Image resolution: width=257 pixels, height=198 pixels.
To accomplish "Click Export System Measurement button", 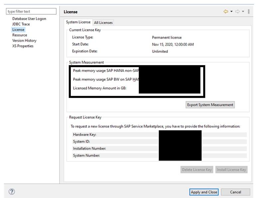I will 210,105.
